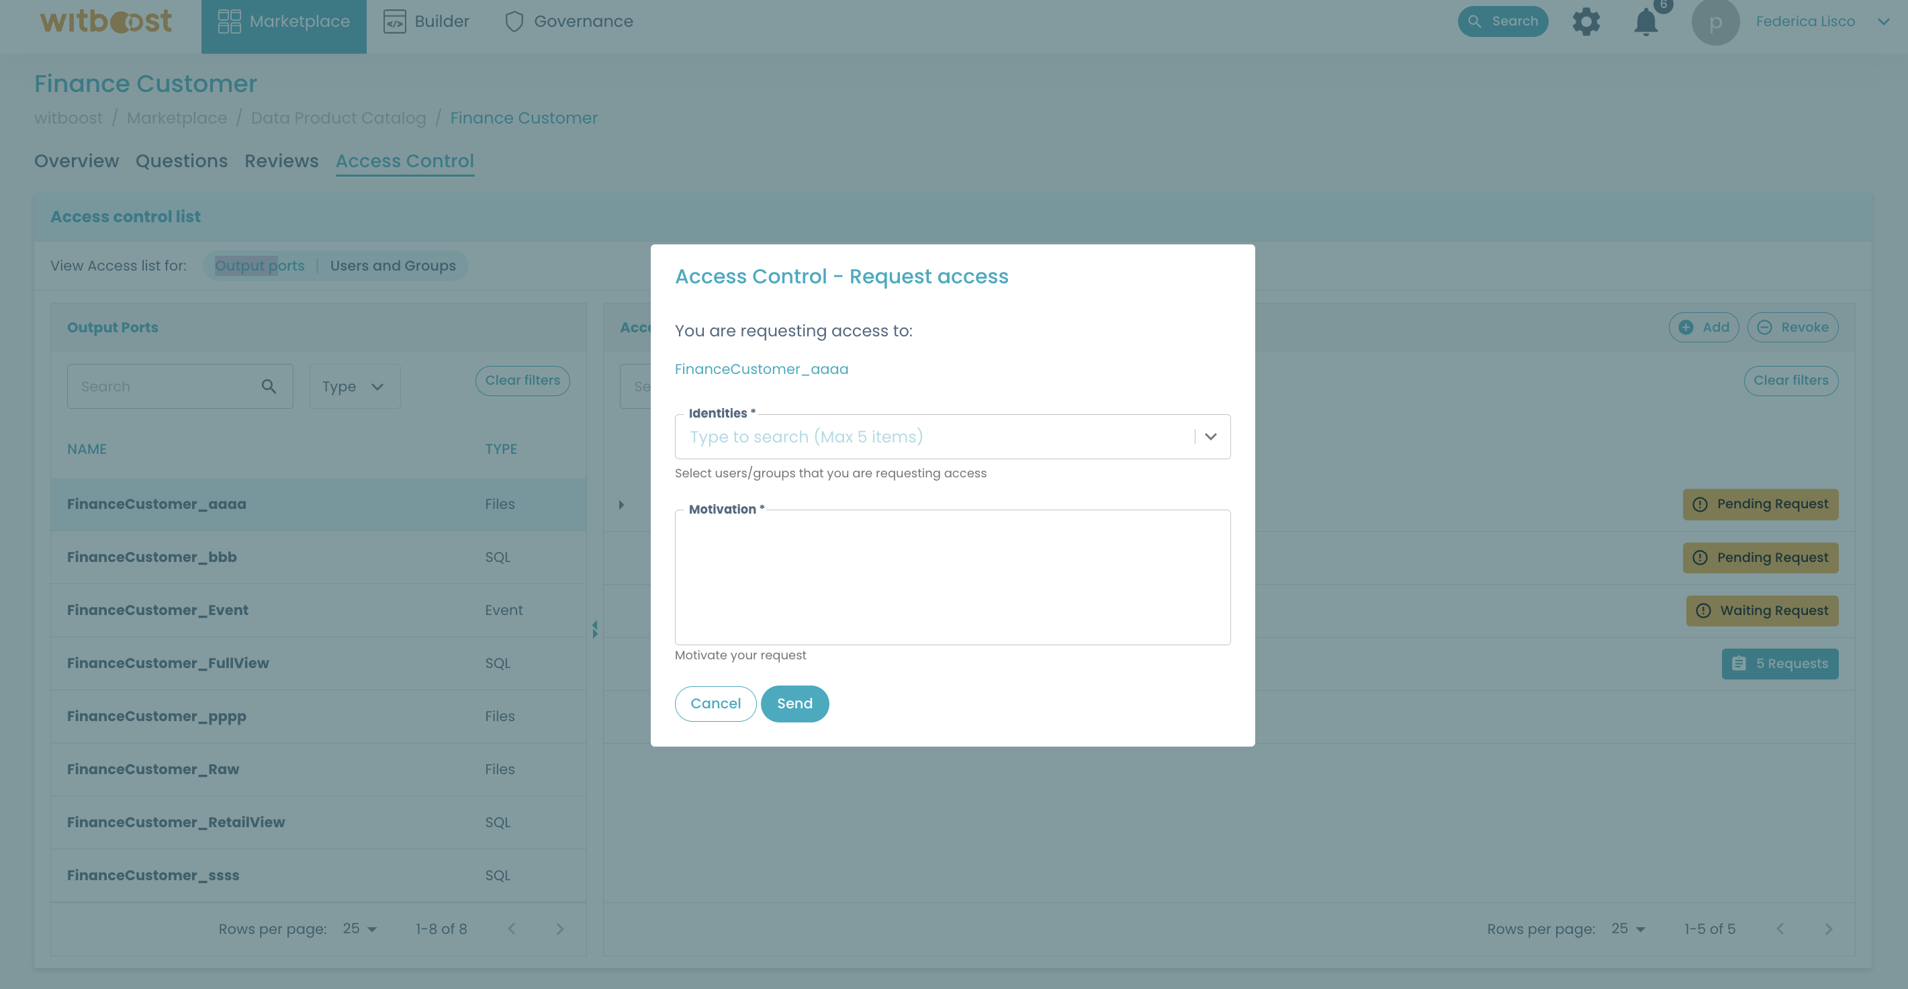Click the Add access control button
Screen dimensions: 1908x989
tap(1705, 327)
